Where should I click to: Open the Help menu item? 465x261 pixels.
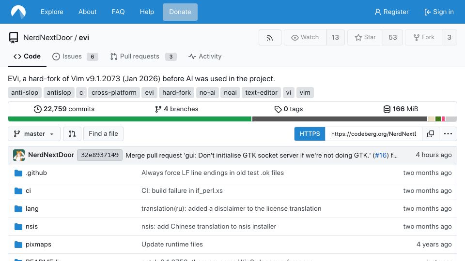[x=147, y=12]
